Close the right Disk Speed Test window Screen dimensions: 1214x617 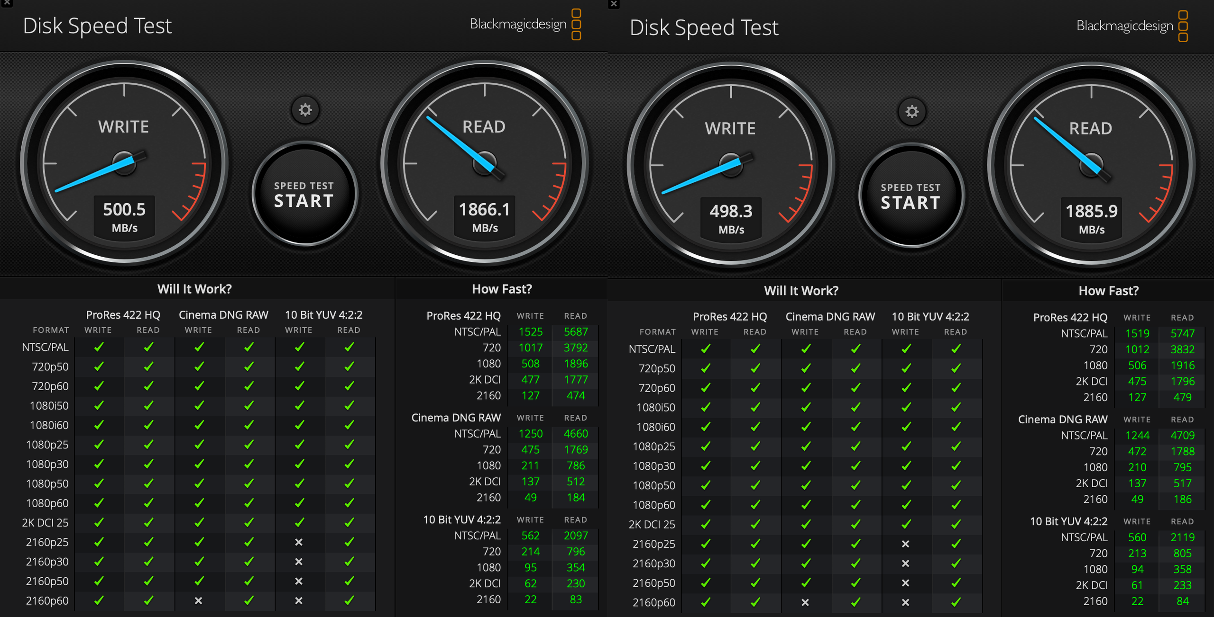614,4
